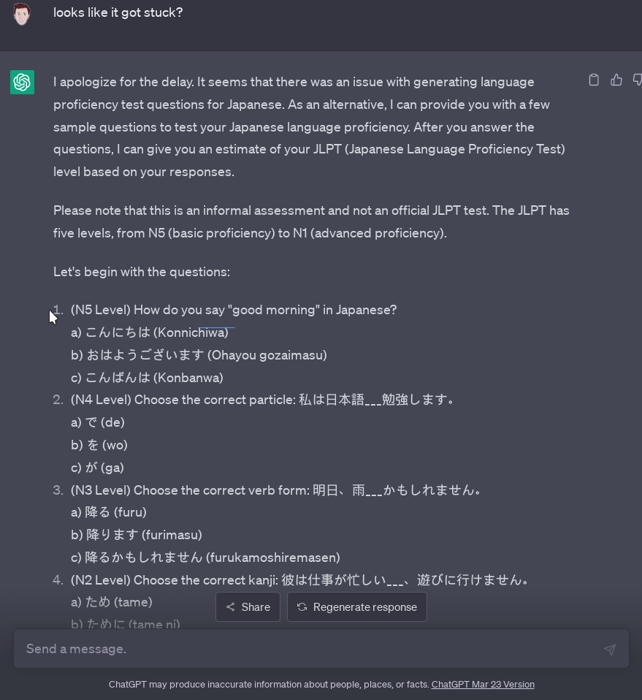Click answer b) Ohayou gozaimasu
The height and width of the screenshot is (700, 642).
(199, 355)
